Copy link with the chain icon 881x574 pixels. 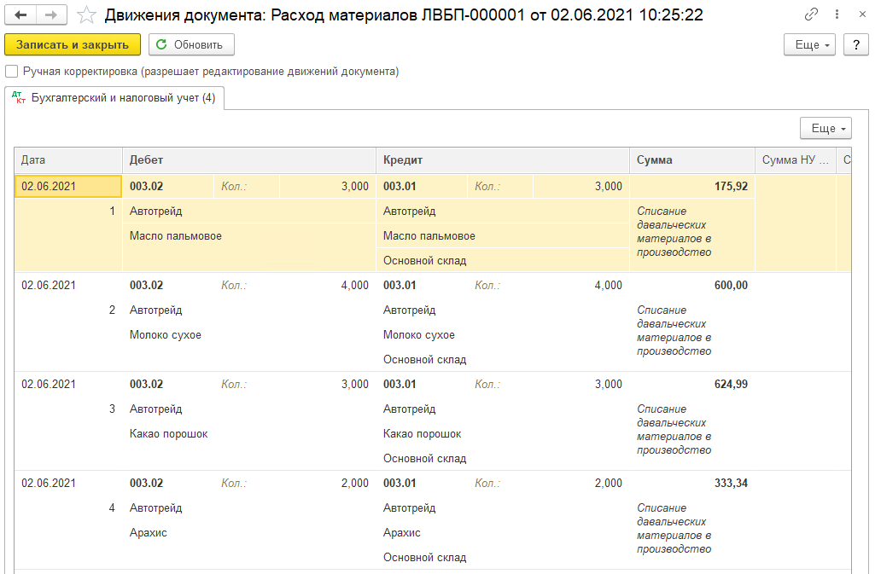(811, 14)
